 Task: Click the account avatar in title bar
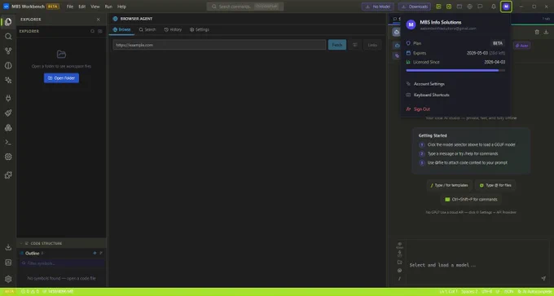point(506,7)
